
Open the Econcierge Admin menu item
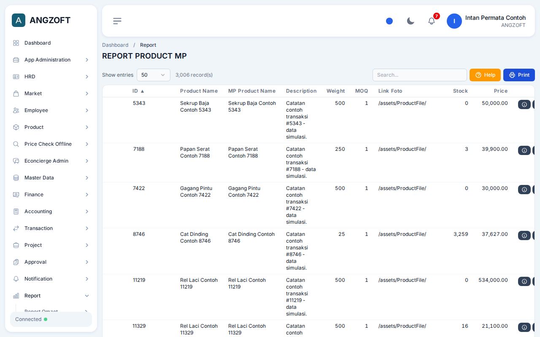point(51,161)
